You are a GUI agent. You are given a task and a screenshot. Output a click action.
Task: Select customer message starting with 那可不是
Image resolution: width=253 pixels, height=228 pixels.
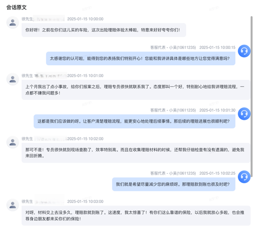[x=136, y=153]
